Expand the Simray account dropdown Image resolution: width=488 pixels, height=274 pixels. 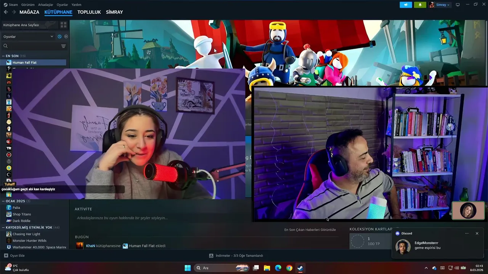coord(440,5)
